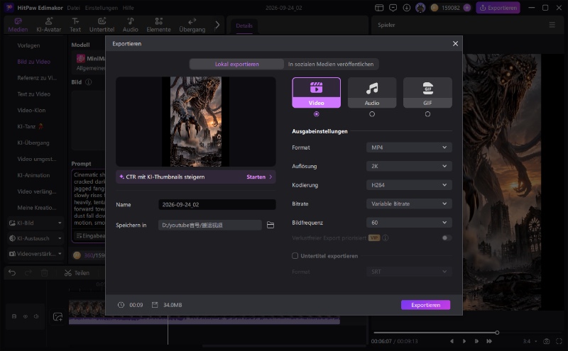
Task: Open the Datei menu
Action: point(74,8)
